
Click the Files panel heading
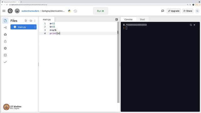coord(14,21)
